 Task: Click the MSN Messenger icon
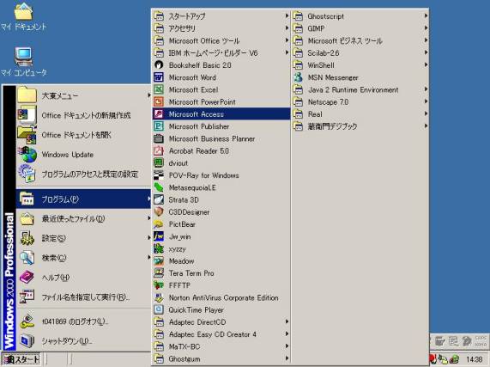pyautogui.click(x=298, y=77)
